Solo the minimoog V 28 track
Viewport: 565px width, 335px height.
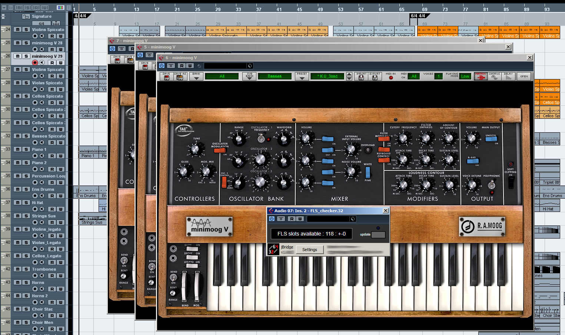(x=26, y=43)
